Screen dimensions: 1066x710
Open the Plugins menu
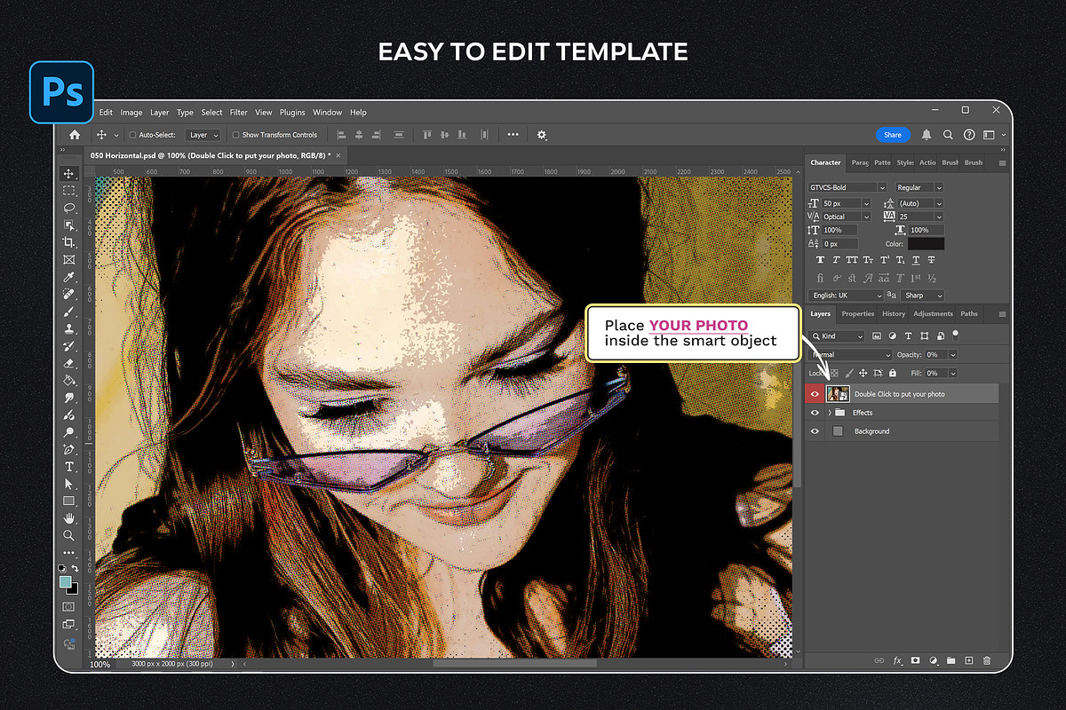click(x=292, y=113)
